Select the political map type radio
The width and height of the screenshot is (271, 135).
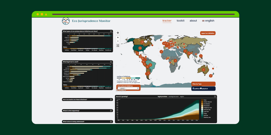[193, 88]
